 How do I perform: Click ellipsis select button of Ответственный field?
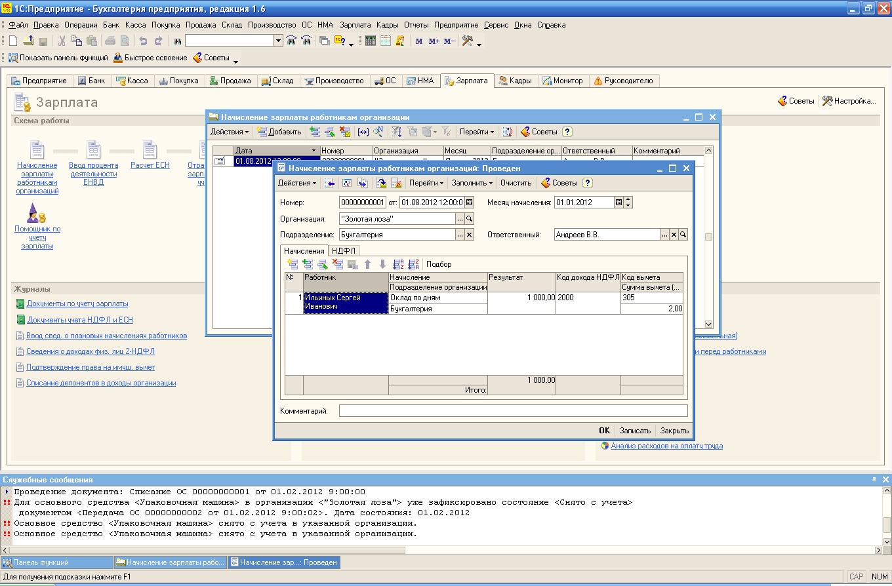[664, 235]
